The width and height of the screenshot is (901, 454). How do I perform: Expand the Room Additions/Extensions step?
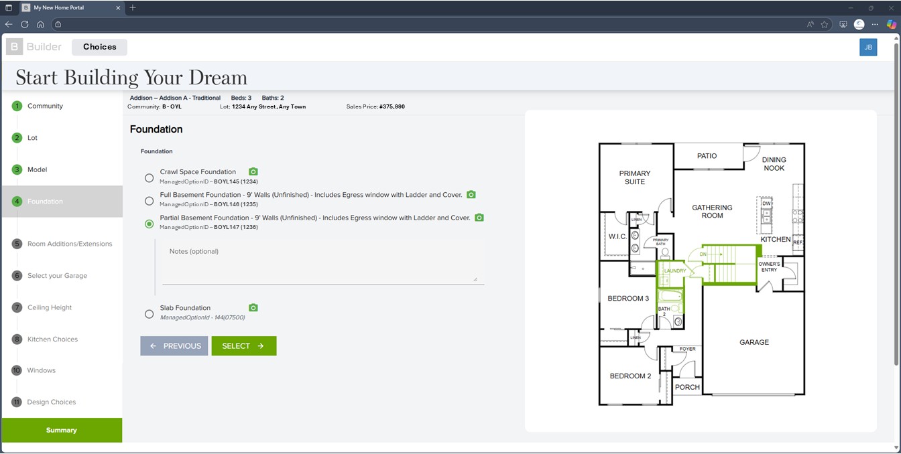point(70,244)
